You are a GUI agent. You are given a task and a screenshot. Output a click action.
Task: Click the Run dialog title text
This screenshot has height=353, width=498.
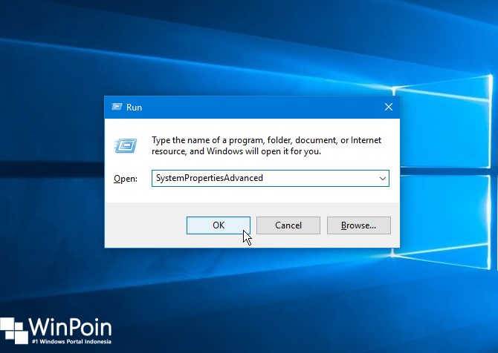point(134,108)
